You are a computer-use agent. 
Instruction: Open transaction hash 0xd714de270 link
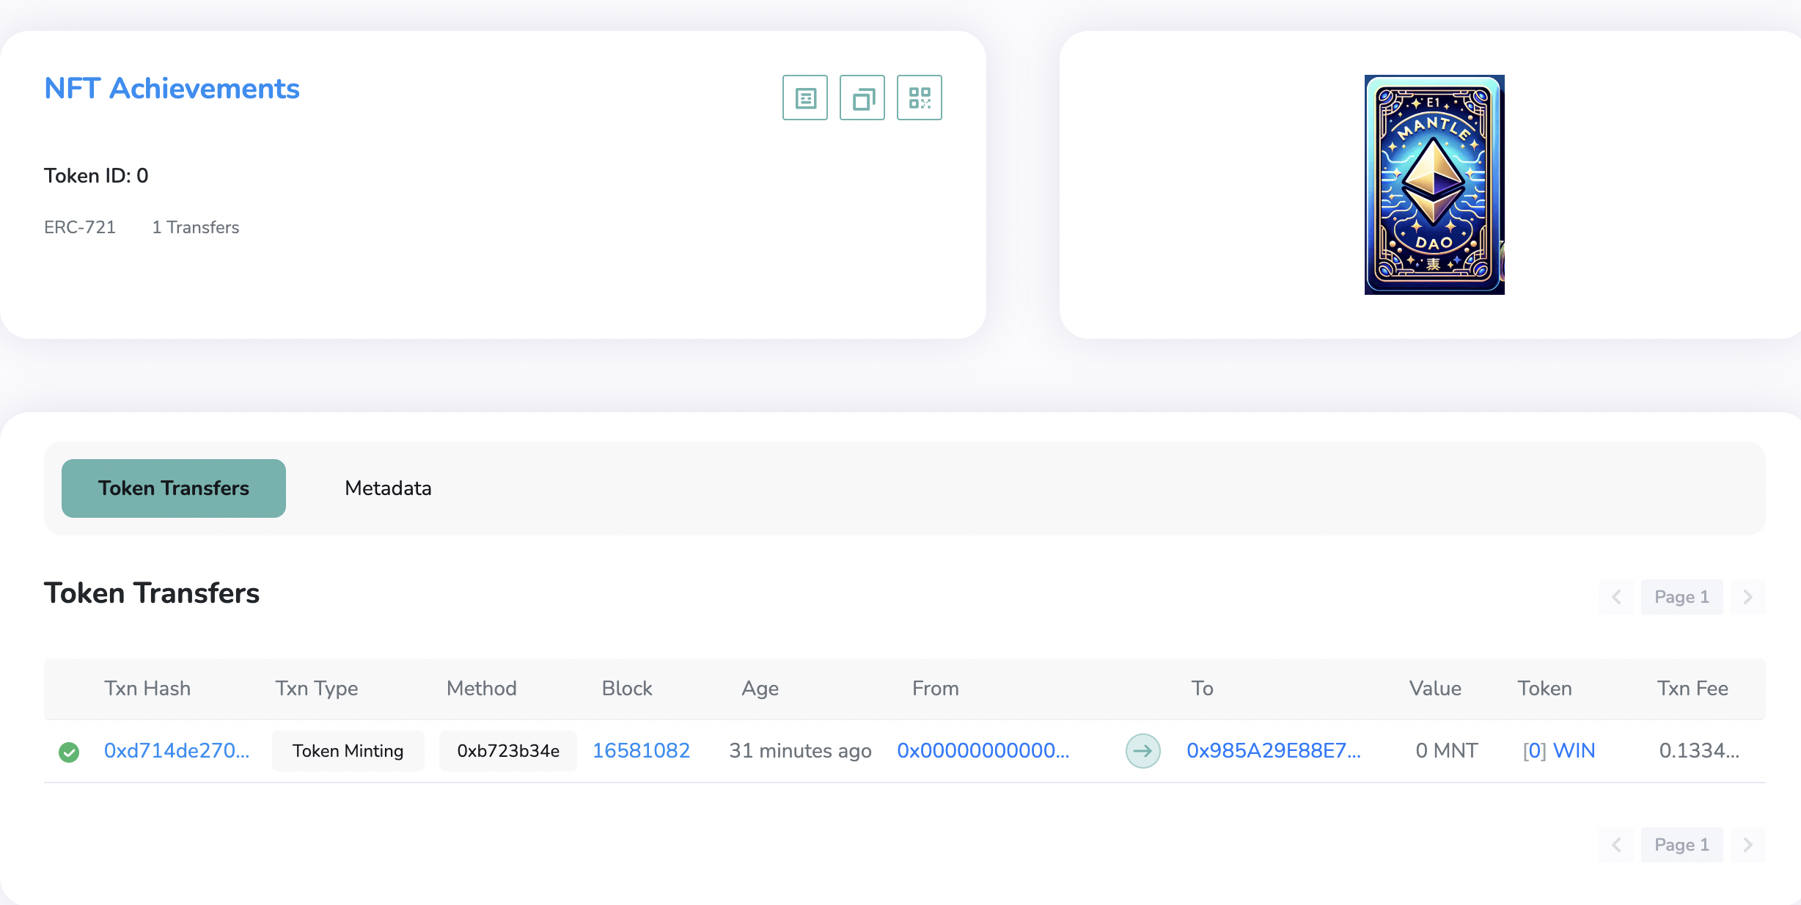tap(177, 750)
